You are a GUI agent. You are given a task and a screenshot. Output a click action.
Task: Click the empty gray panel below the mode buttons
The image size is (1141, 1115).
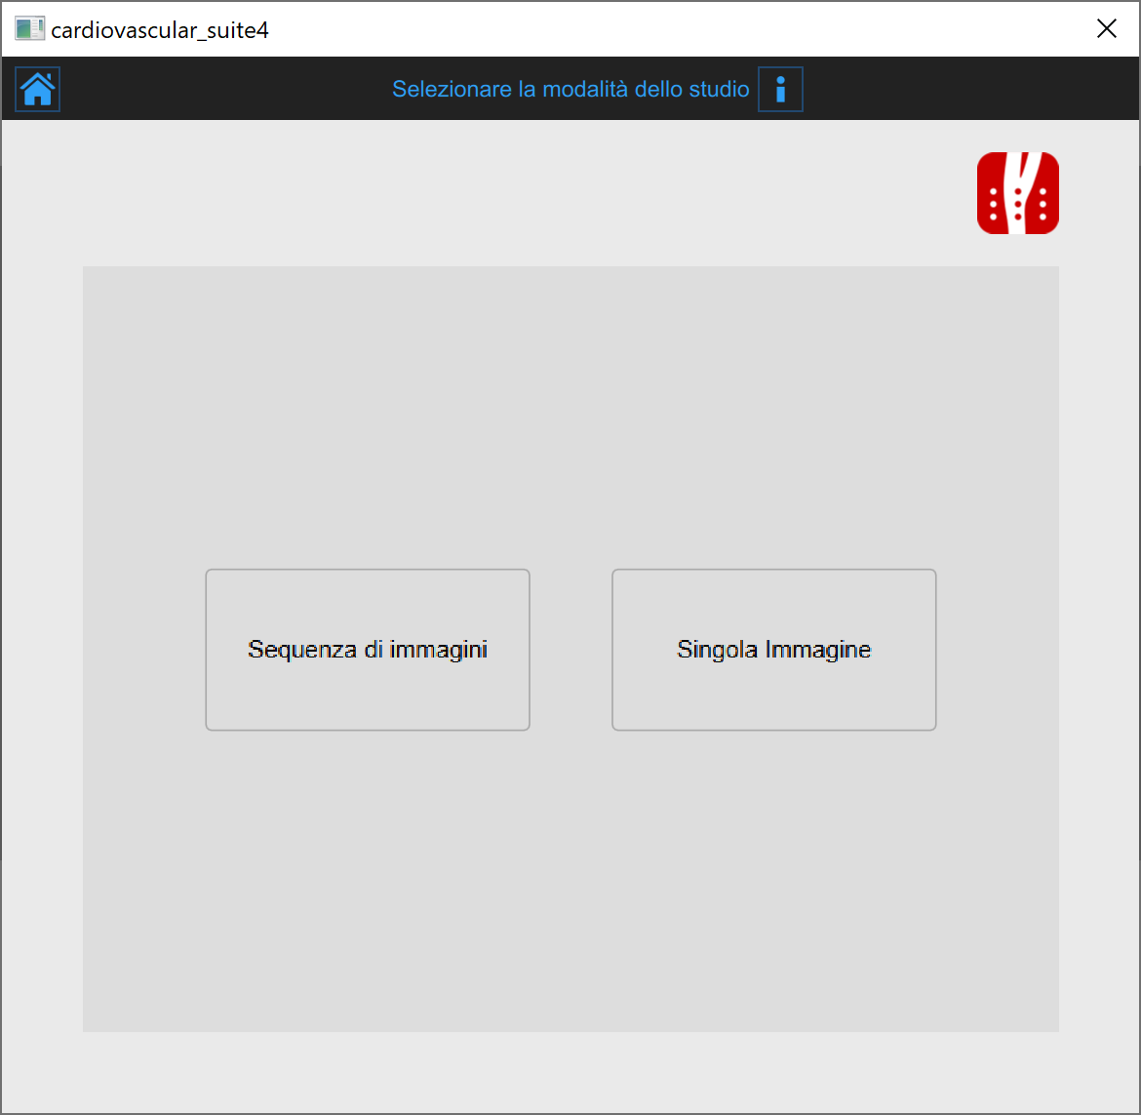[570, 878]
